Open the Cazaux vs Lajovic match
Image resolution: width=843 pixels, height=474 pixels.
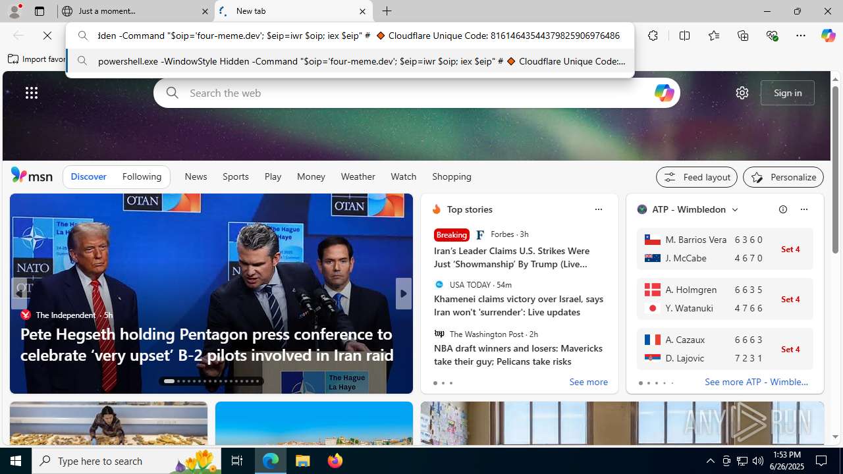point(725,349)
